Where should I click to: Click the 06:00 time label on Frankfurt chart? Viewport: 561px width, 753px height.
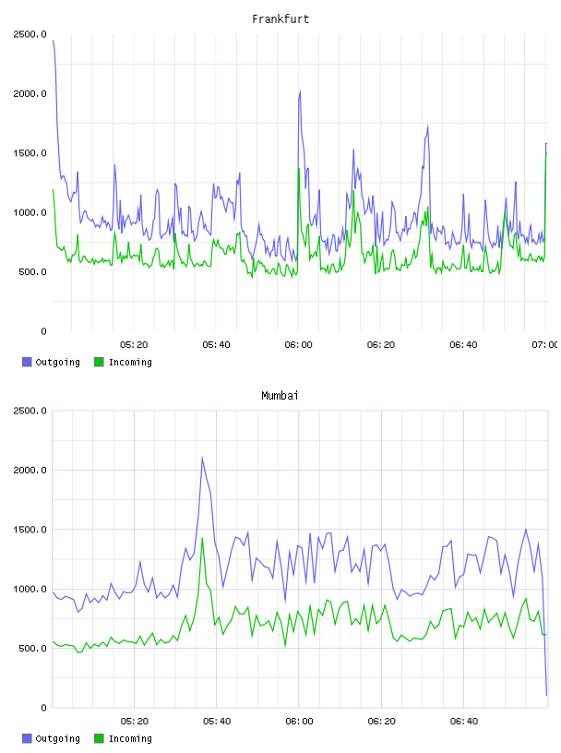click(298, 345)
